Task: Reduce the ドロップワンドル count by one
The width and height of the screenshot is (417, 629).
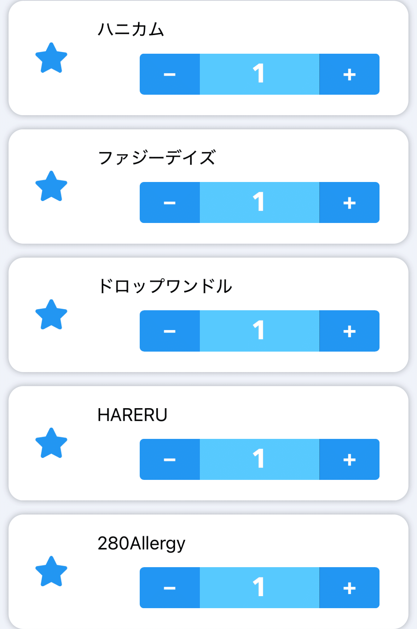Action: coord(170,331)
